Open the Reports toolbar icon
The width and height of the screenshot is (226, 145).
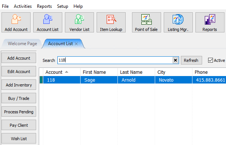coord(210,22)
